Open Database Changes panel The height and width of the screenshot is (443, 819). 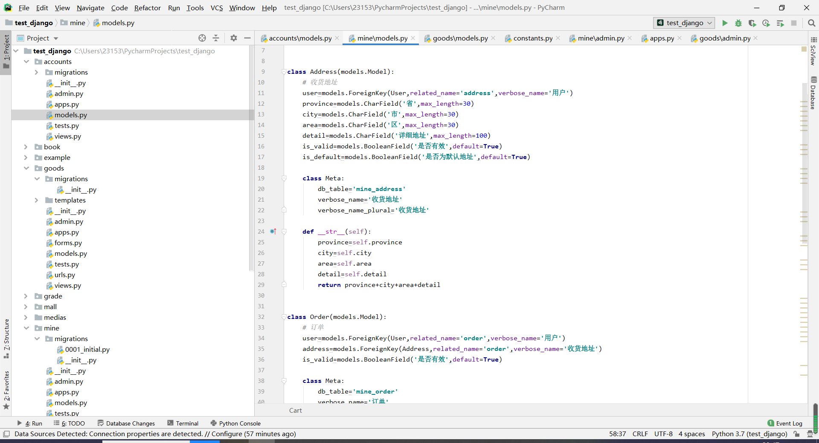[126, 423]
